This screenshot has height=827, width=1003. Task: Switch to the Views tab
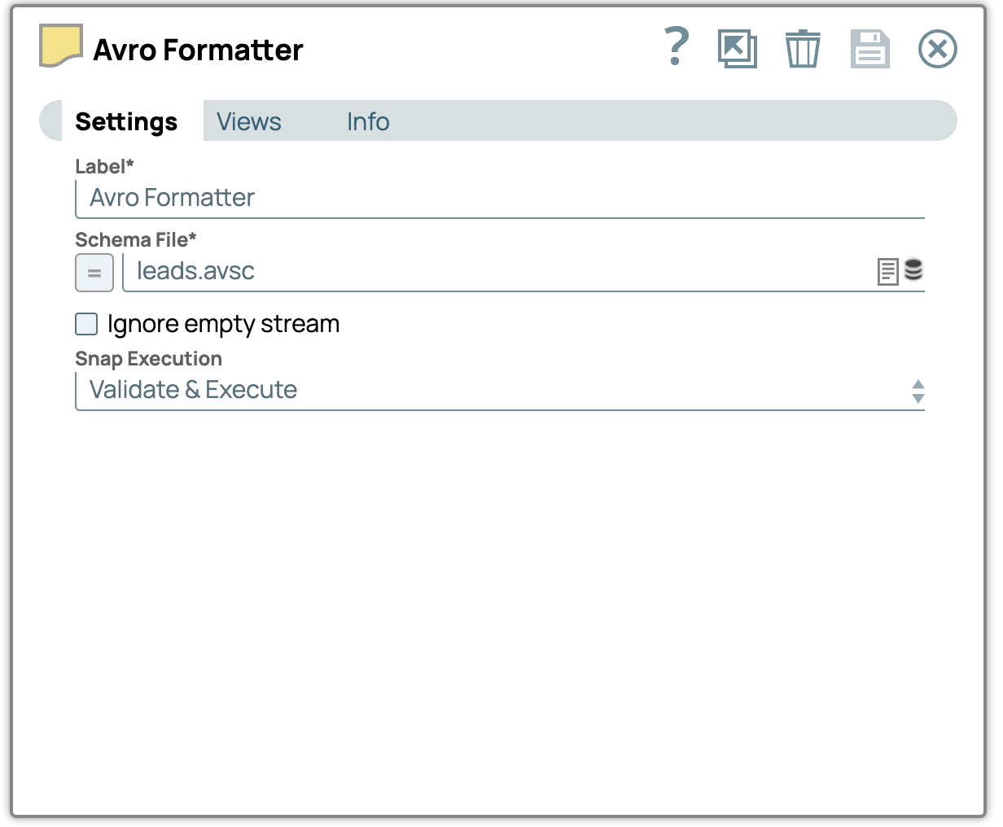(248, 121)
